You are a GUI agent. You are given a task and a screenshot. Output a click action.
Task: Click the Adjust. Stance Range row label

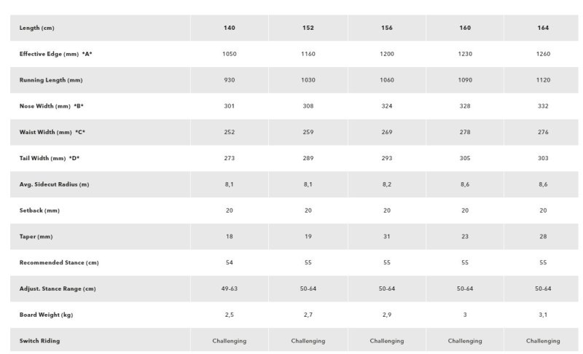pyautogui.click(x=58, y=289)
